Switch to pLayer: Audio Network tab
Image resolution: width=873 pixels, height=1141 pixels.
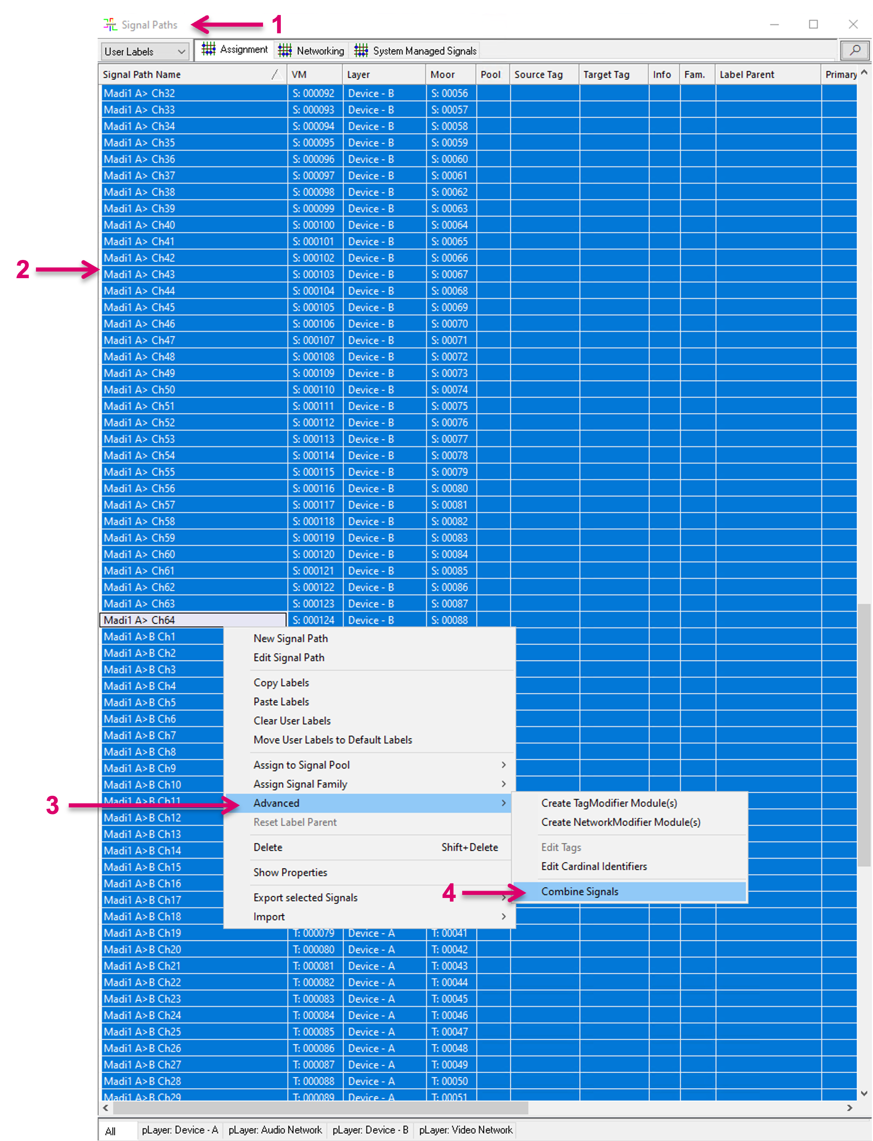tap(275, 1130)
